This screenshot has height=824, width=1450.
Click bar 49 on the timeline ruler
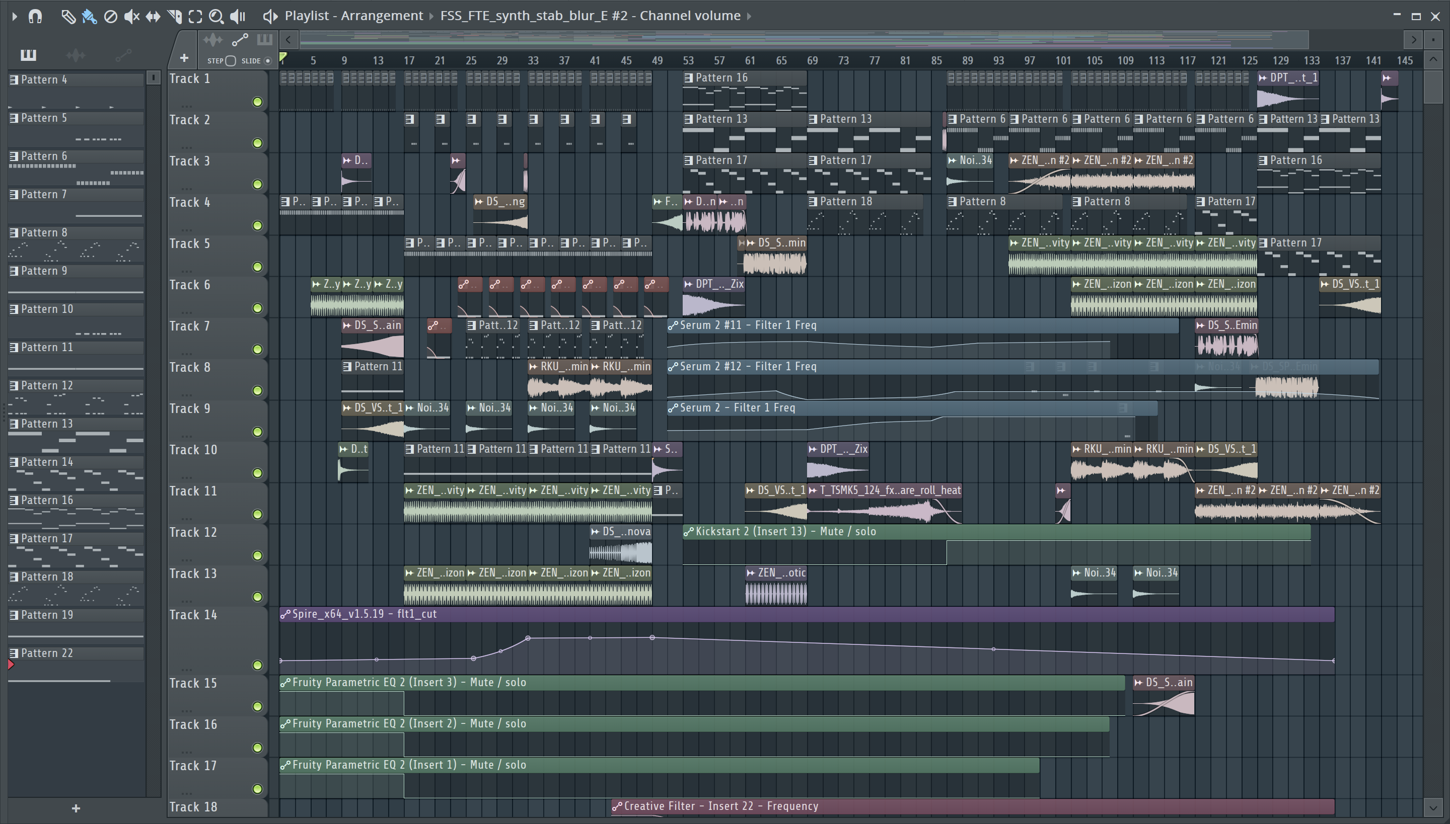click(657, 60)
